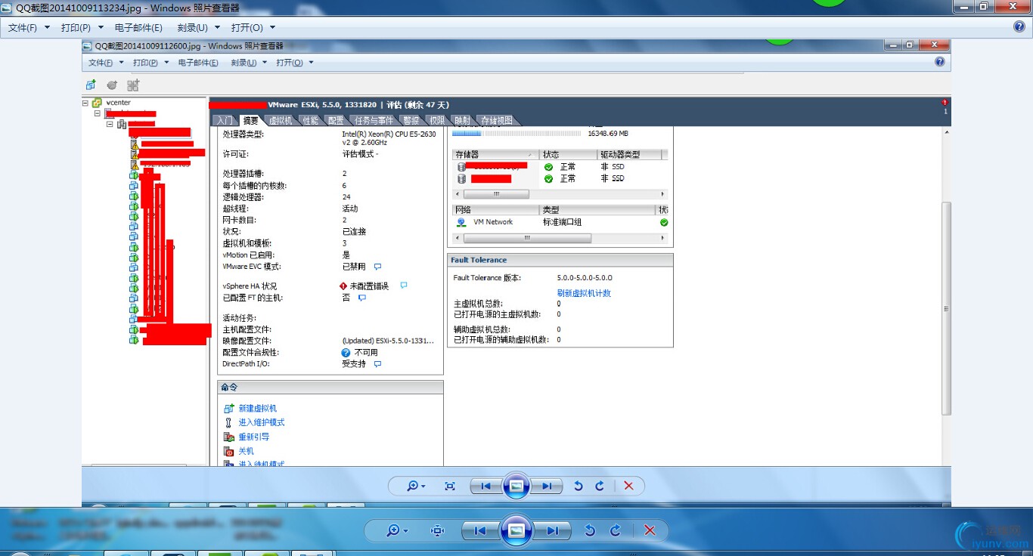Go to next photo in the inner 112600.jpg viewer
Viewport: 1033px width, 556px height.
point(547,486)
